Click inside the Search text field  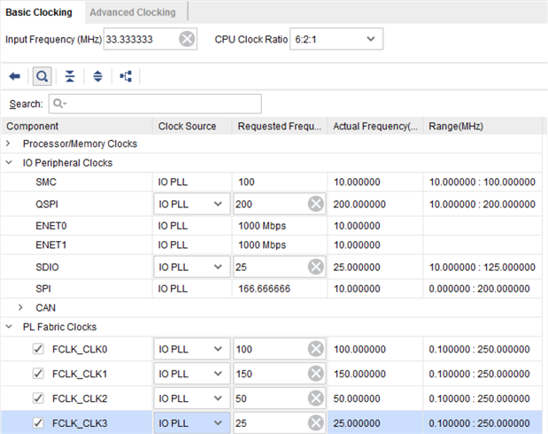154,104
